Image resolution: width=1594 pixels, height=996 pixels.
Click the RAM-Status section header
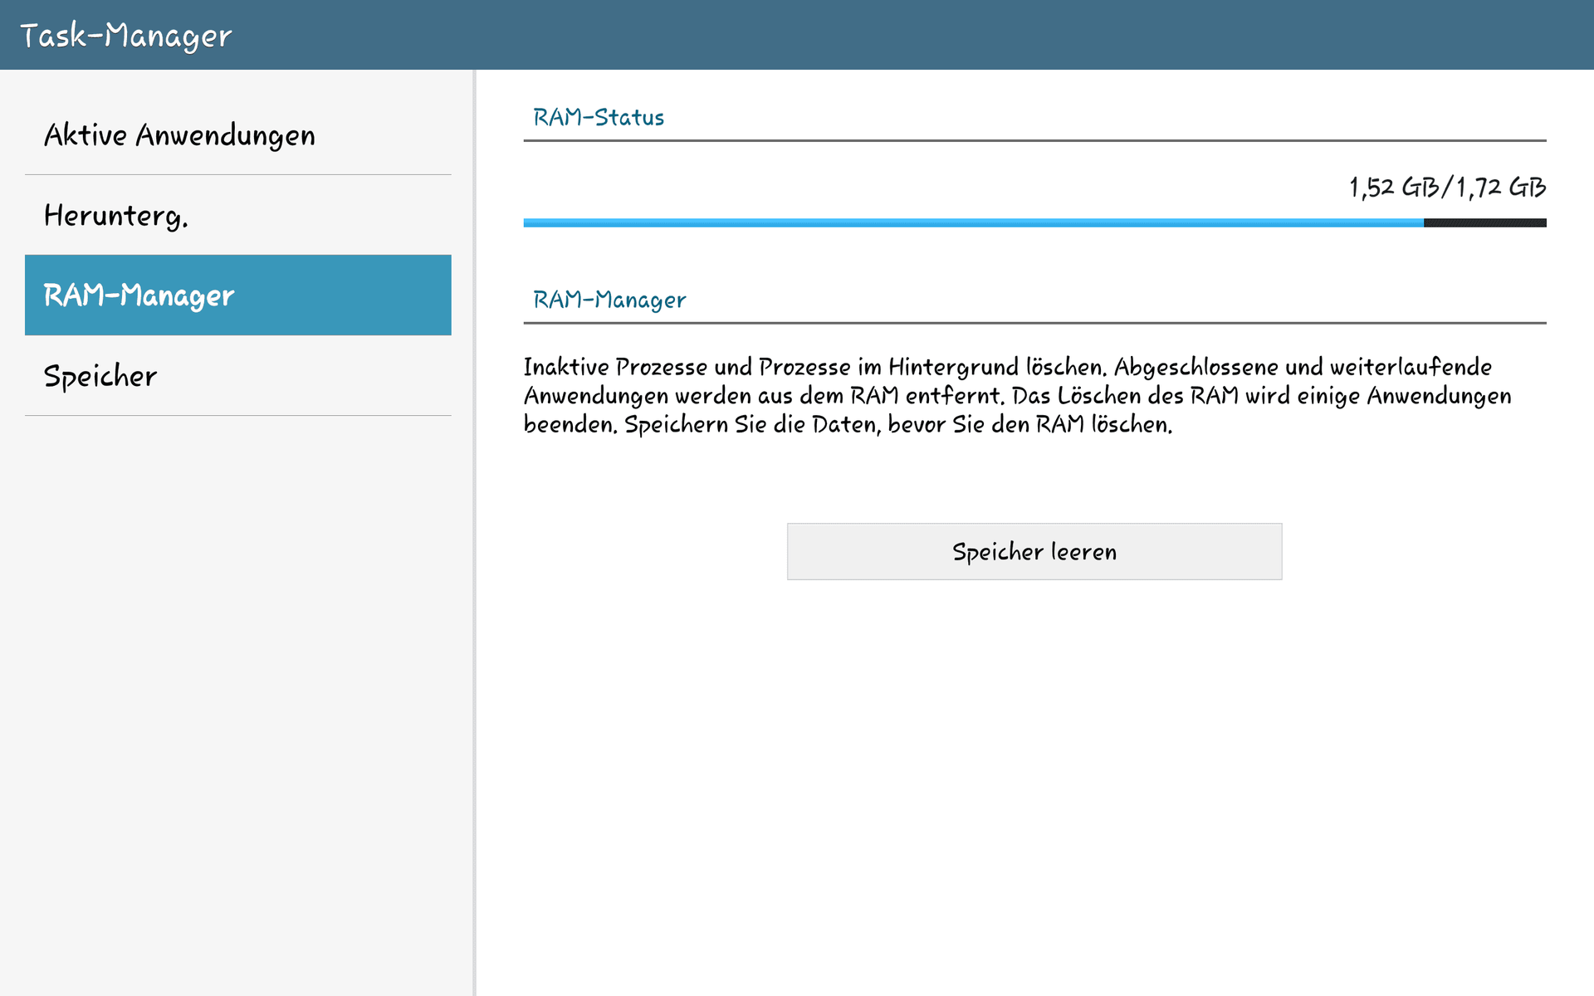pos(599,118)
